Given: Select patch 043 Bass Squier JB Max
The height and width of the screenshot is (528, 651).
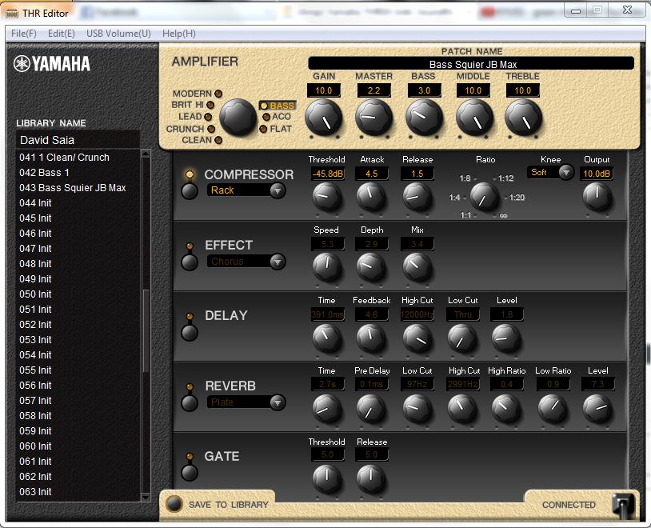Looking at the screenshot, I should 73,188.
